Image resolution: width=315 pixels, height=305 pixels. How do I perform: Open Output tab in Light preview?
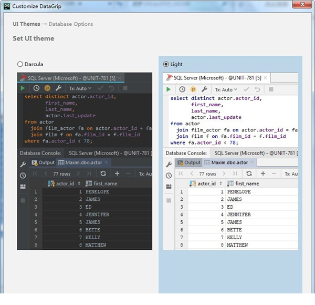coord(189,162)
